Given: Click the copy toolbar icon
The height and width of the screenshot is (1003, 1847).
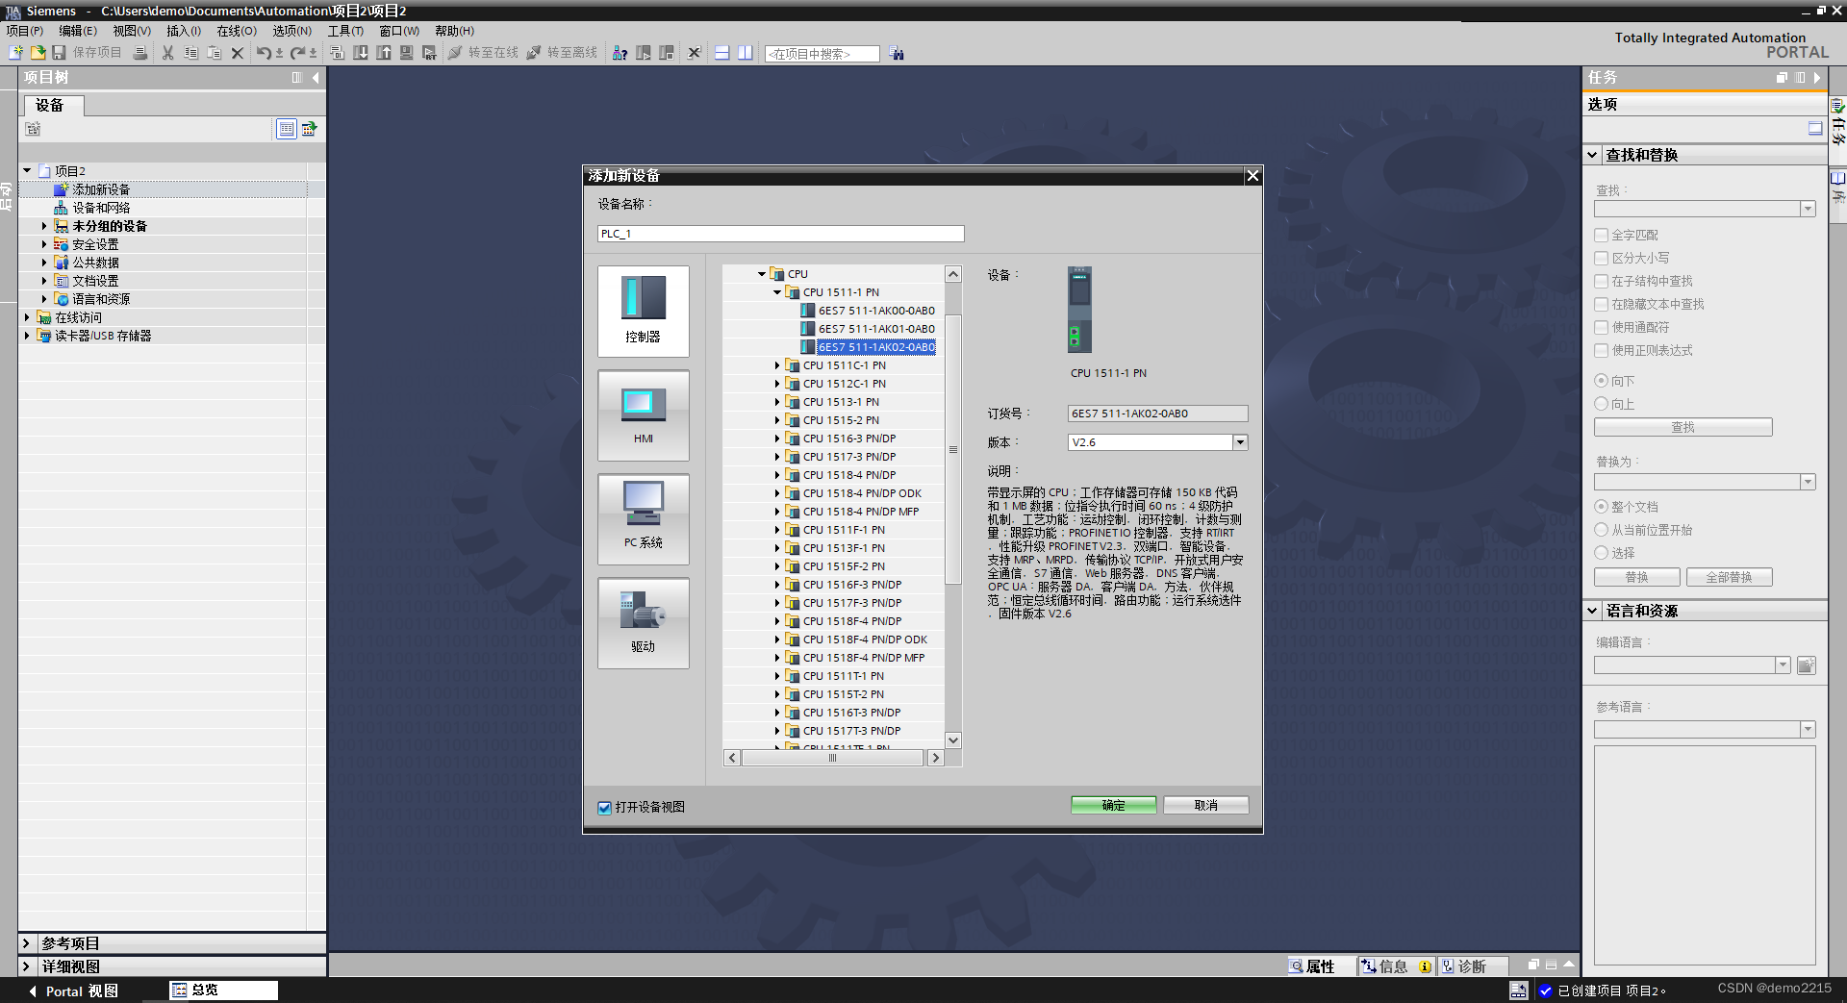Looking at the screenshot, I should pyautogui.click(x=191, y=53).
